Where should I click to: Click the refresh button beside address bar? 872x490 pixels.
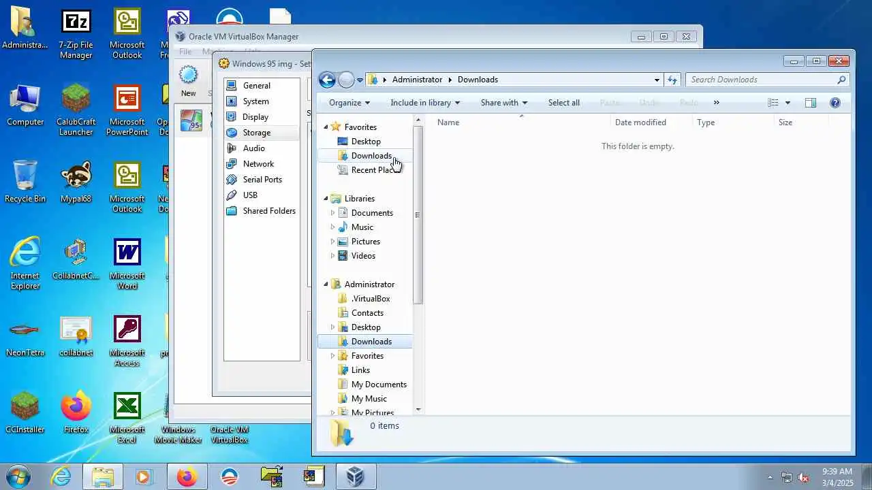(x=672, y=80)
